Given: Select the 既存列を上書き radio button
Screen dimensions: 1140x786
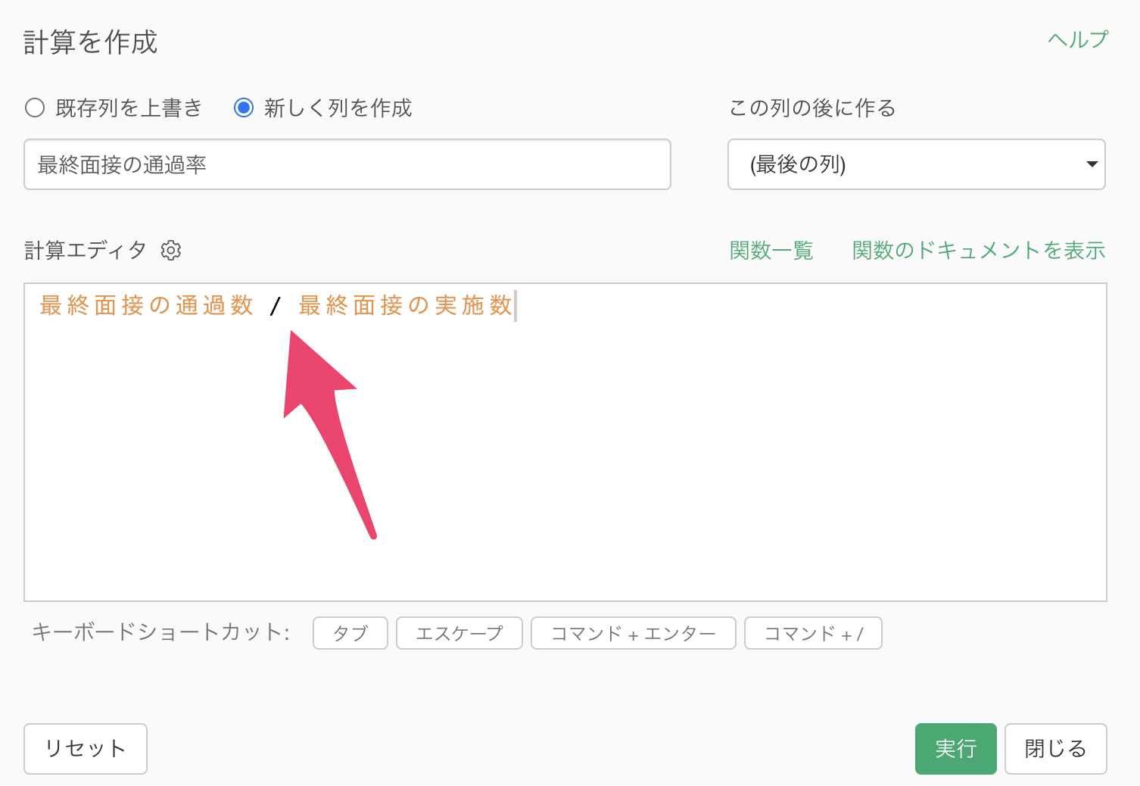Looking at the screenshot, I should click(x=35, y=108).
